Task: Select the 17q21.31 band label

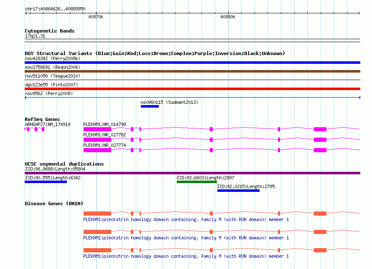Action: [35, 36]
